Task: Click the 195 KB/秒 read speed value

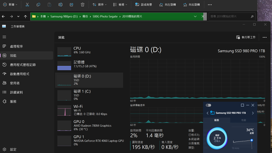Action: (144, 147)
